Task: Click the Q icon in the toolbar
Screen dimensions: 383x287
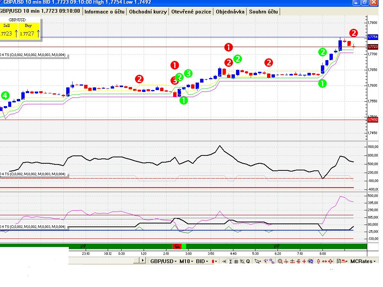Action: [x=248, y=261]
